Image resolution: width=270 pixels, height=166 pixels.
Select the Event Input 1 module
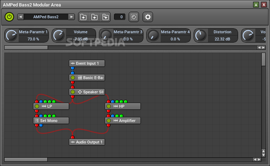[87, 63]
